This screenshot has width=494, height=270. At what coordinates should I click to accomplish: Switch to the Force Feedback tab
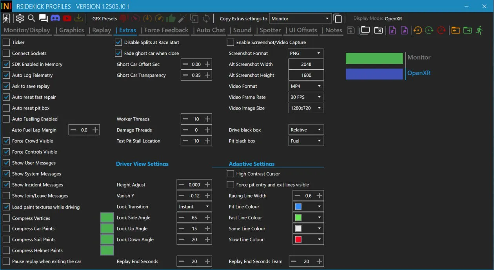coord(166,30)
